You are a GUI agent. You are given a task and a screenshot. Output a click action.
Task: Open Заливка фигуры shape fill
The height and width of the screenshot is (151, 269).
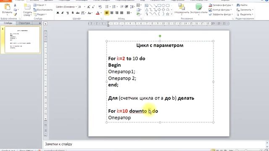pyautogui.click(x=221, y=5)
